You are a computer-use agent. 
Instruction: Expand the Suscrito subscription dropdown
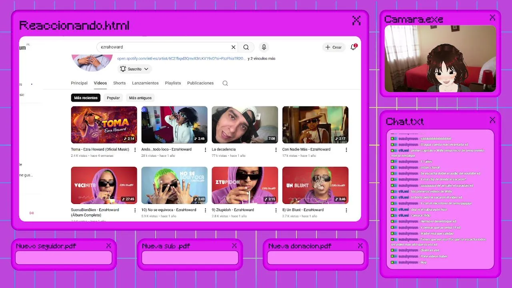(x=135, y=69)
